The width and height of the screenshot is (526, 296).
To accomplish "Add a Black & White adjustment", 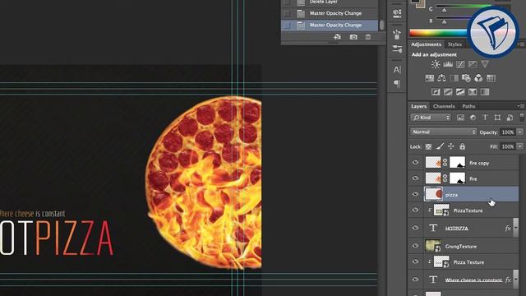I will pos(454,78).
